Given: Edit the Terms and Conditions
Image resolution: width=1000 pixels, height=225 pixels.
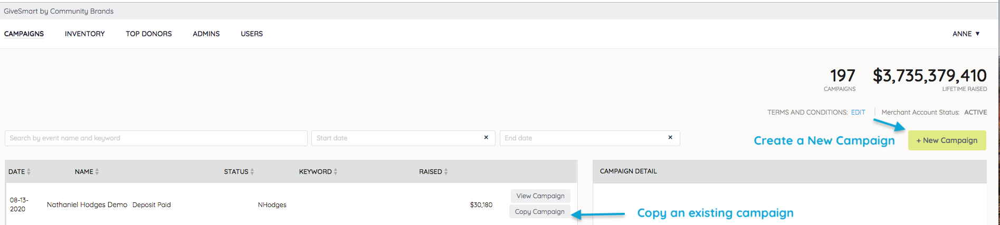Looking at the screenshot, I should coord(858,112).
